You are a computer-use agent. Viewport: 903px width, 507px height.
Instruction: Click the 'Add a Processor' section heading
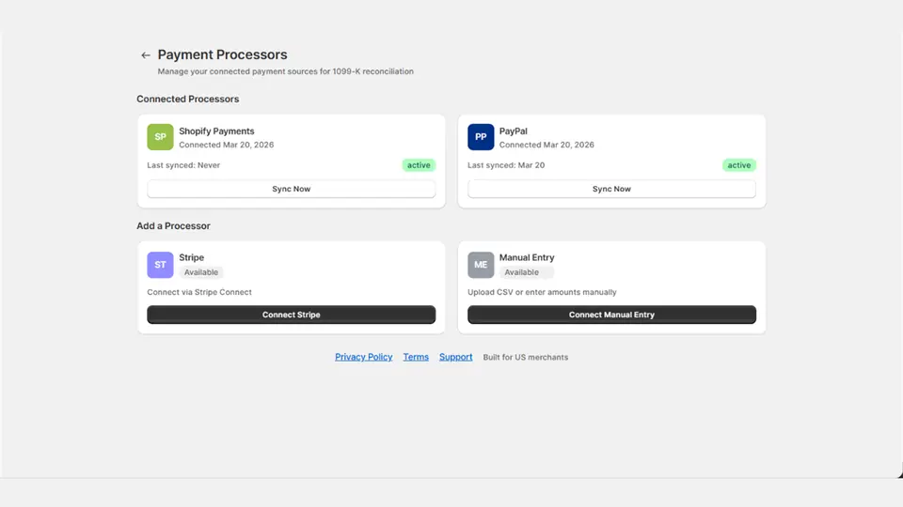173,226
